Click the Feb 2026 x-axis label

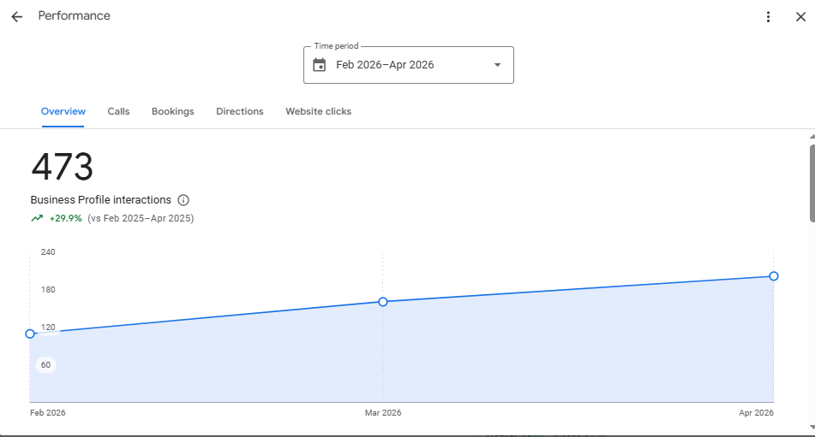[48, 413]
